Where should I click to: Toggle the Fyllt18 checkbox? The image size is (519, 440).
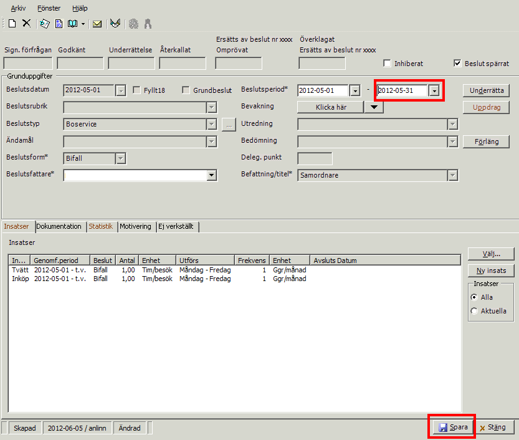coord(136,90)
